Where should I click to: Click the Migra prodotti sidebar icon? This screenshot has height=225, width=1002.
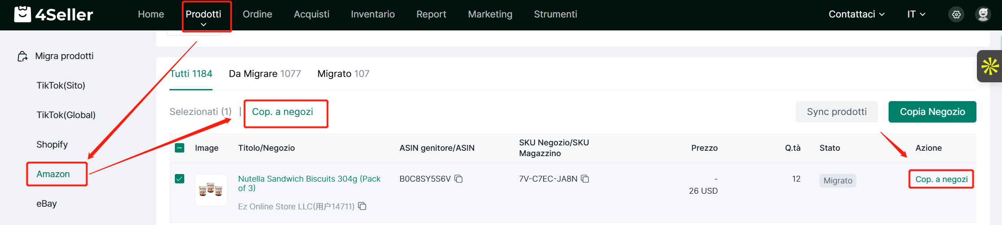[22, 56]
